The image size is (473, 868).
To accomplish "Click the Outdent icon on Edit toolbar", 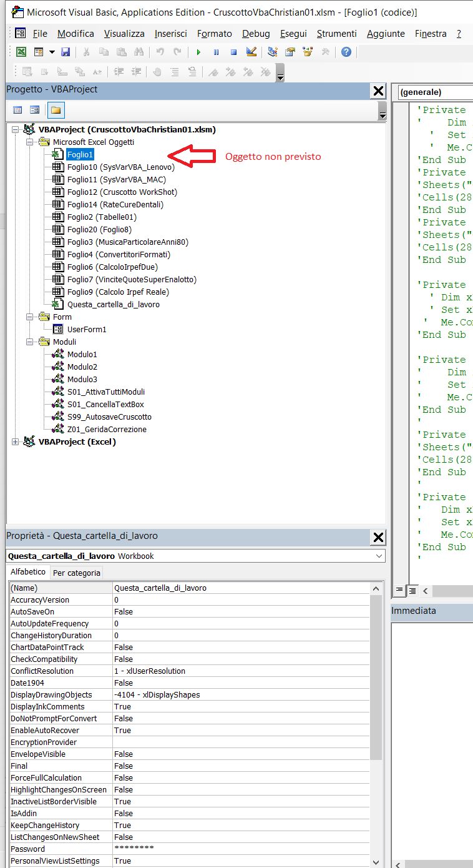I will click(136, 72).
